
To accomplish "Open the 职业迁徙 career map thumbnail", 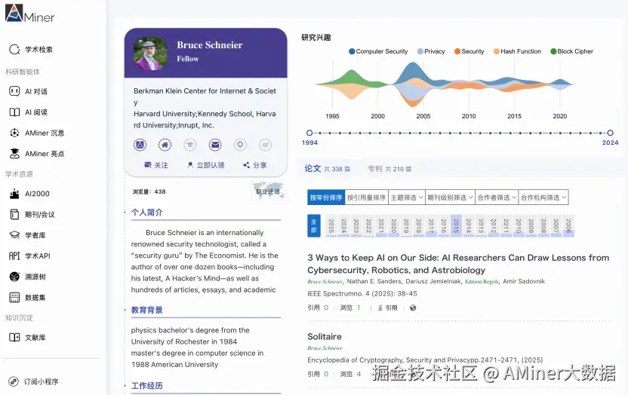I will click(x=268, y=191).
